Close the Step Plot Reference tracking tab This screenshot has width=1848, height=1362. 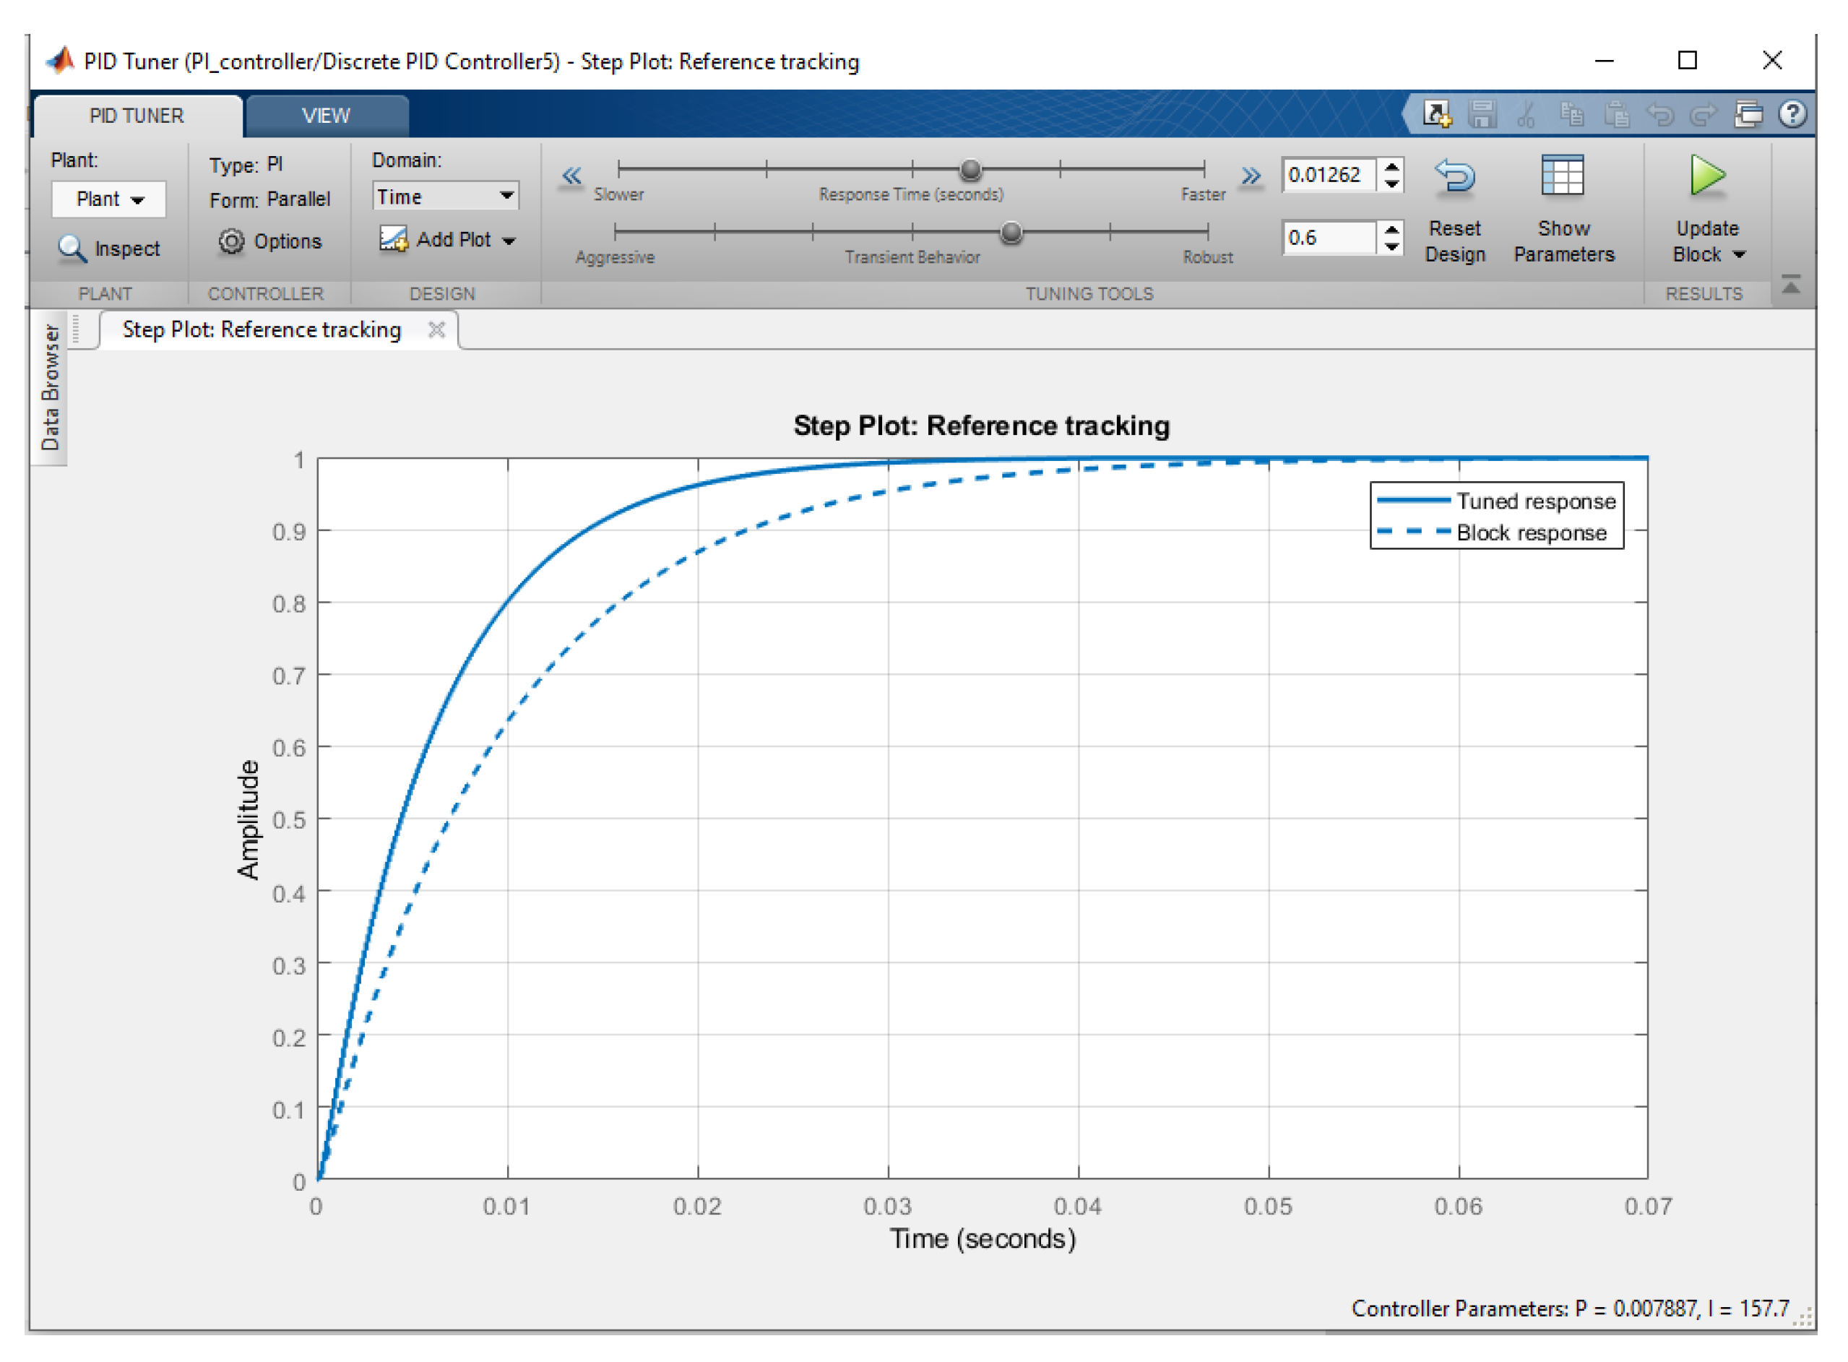(436, 329)
